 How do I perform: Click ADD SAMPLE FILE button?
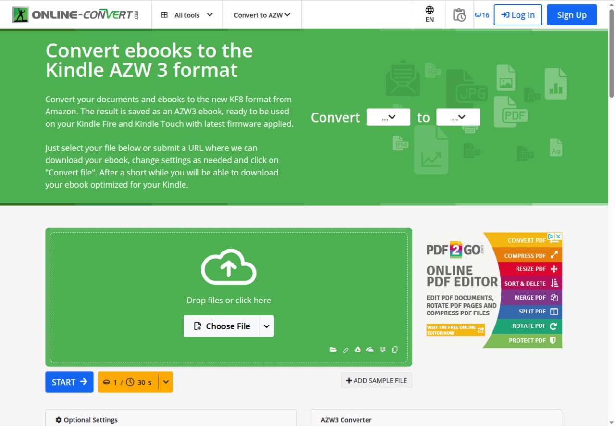coord(377,380)
